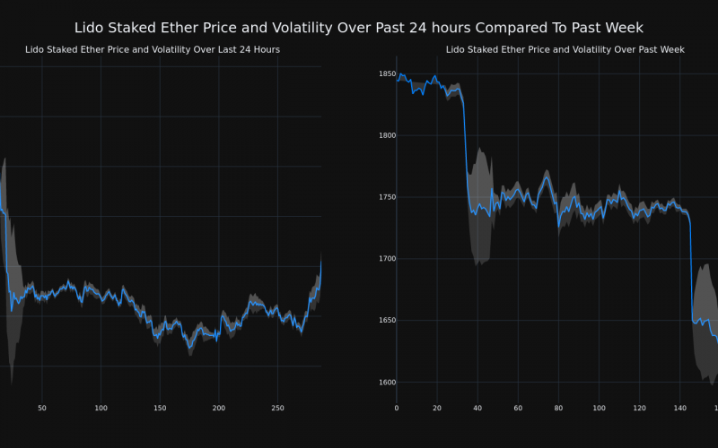This screenshot has width=718, height=448.
Task: Click the Past Week subplot title
Action: point(565,49)
